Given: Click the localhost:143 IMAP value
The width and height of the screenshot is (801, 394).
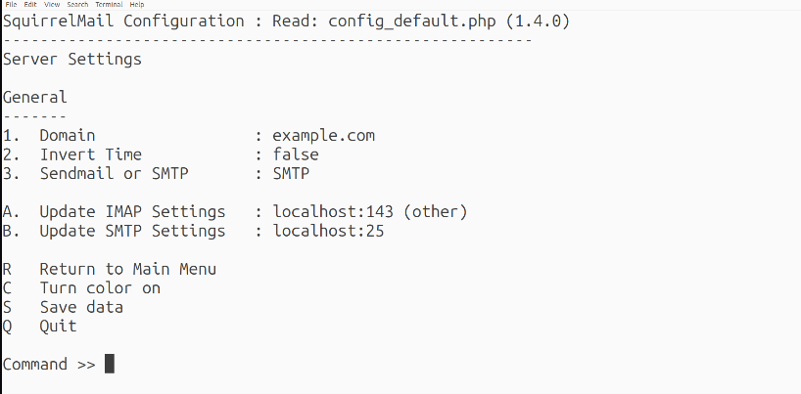Looking at the screenshot, I should coord(333,212).
